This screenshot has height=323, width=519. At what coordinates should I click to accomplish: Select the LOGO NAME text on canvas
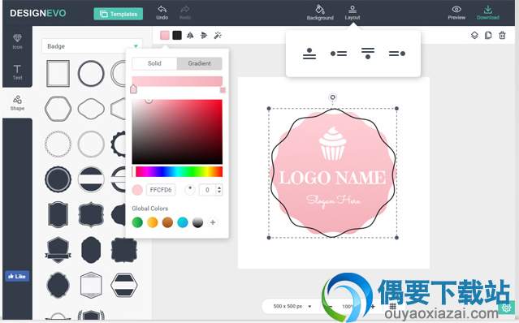point(333,178)
